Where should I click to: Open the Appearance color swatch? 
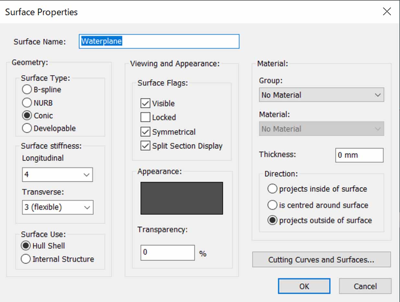tap(182, 198)
